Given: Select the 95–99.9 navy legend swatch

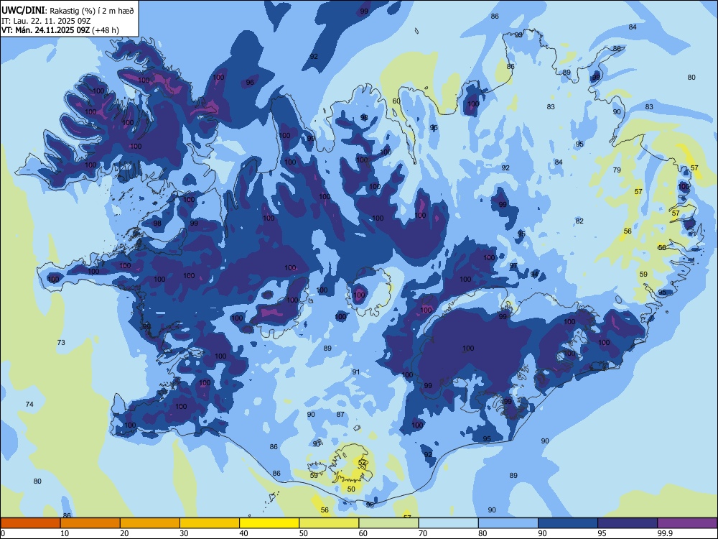Looking at the screenshot, I should pos(628,523).
